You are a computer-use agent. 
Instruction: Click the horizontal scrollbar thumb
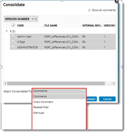[x=56, y=83]
